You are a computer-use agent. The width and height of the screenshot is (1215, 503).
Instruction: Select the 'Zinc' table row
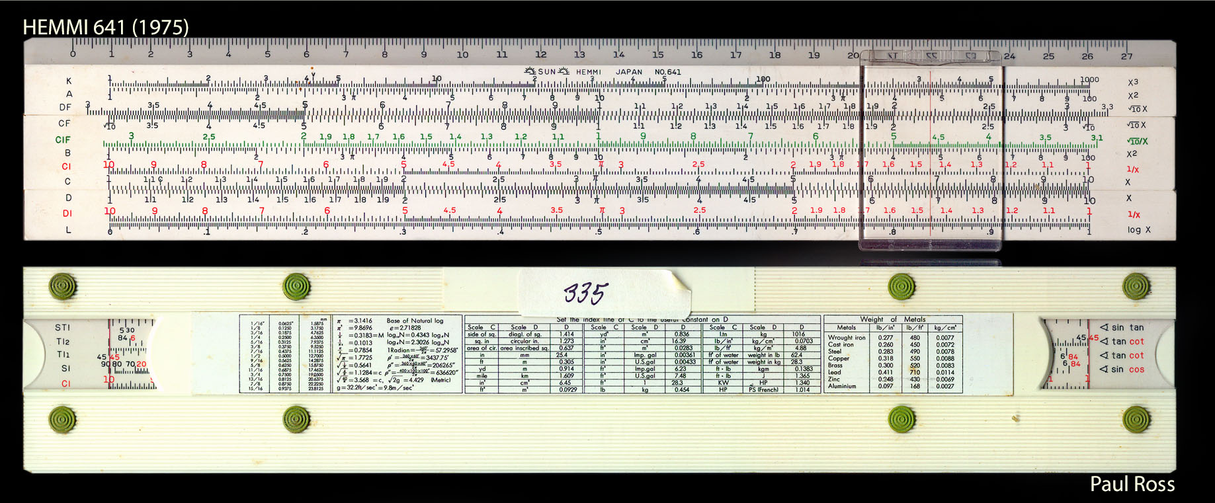coord(892,379)
